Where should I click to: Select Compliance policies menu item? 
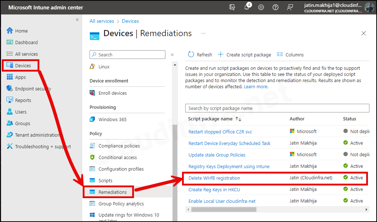click(119, 146)
